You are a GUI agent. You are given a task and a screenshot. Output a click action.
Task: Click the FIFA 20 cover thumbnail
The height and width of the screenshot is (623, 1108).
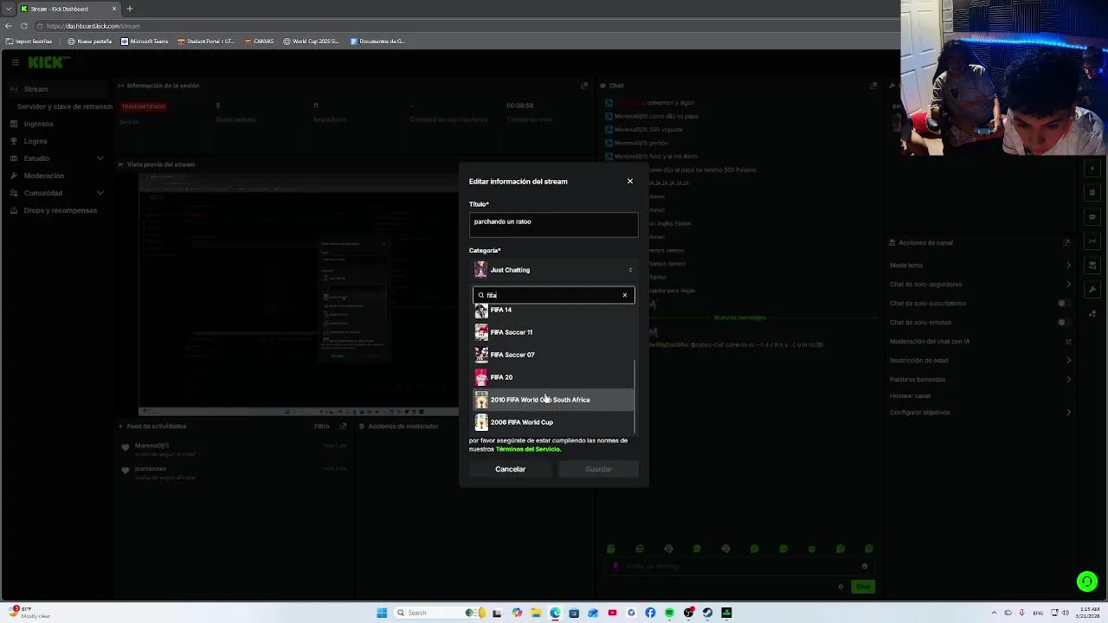coord(481,377)
